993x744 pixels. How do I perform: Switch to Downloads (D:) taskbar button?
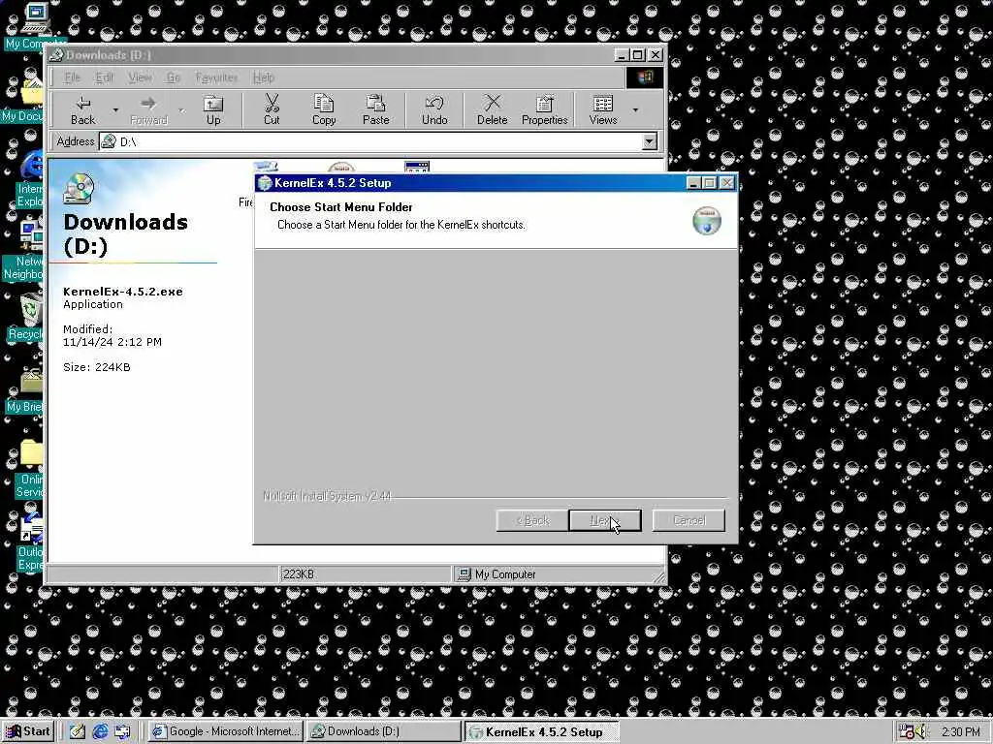(384, 731)
